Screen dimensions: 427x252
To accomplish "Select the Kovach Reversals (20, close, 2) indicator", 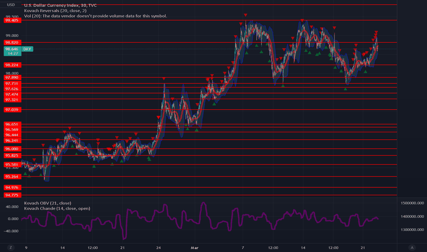I will coord(55,11).
